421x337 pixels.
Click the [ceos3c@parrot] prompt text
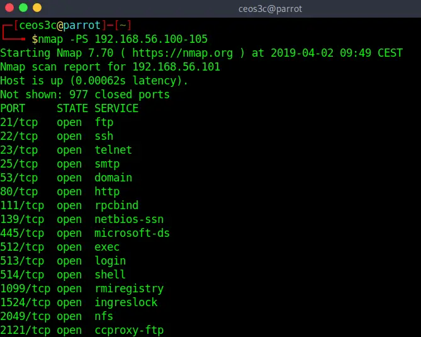tap(60, 26)
